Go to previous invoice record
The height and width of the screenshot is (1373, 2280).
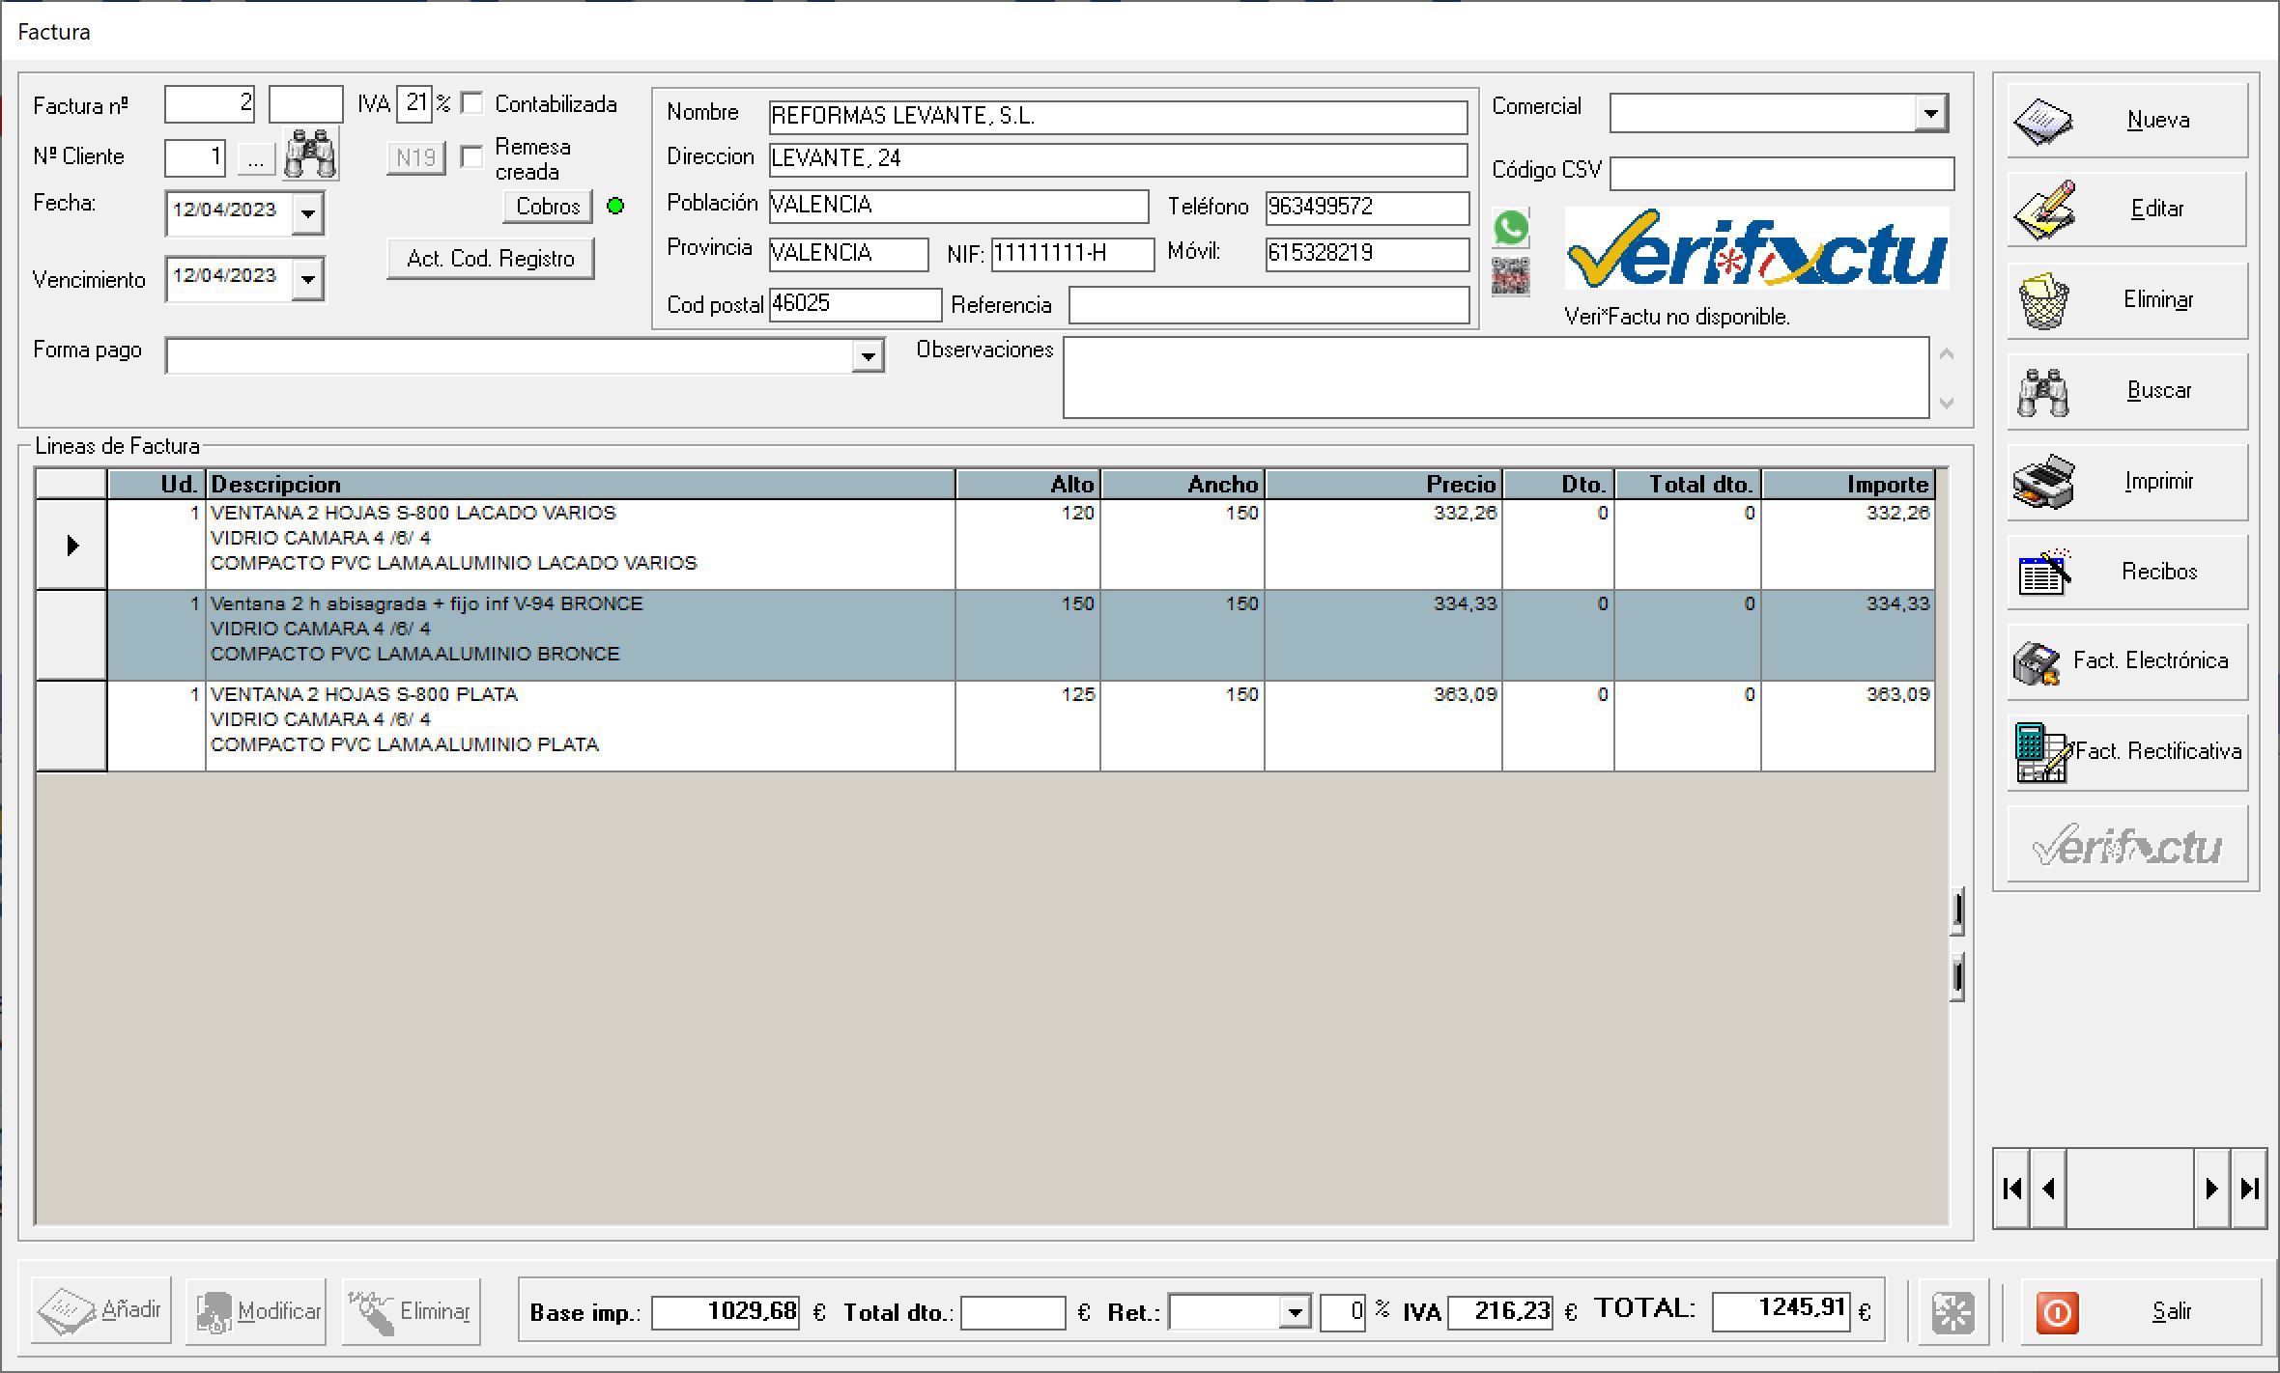(x=2048, y=1188)
